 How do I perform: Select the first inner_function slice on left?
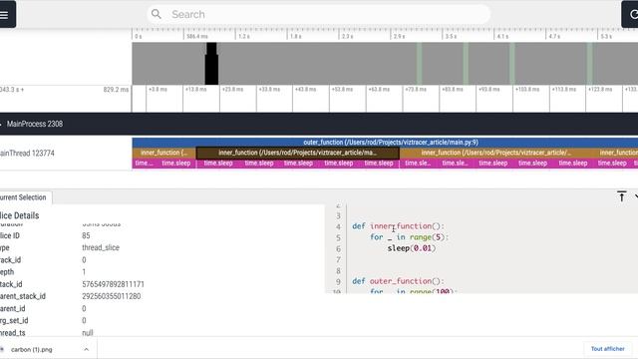163,153
